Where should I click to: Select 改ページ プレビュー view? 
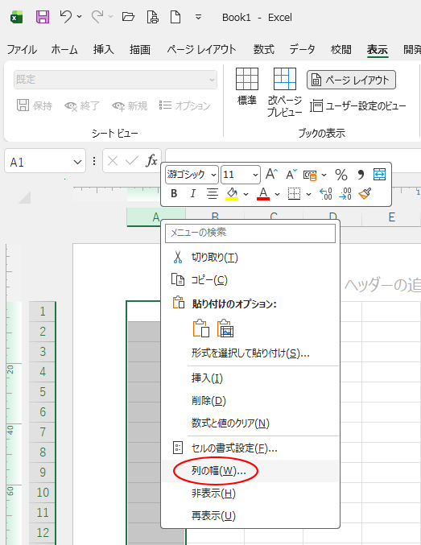pos(285,92)
